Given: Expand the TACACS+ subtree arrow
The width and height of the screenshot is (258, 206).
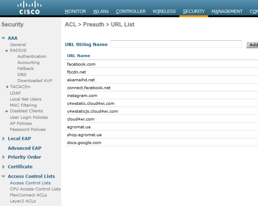Looking at the screenshot, I should (7, 87).
